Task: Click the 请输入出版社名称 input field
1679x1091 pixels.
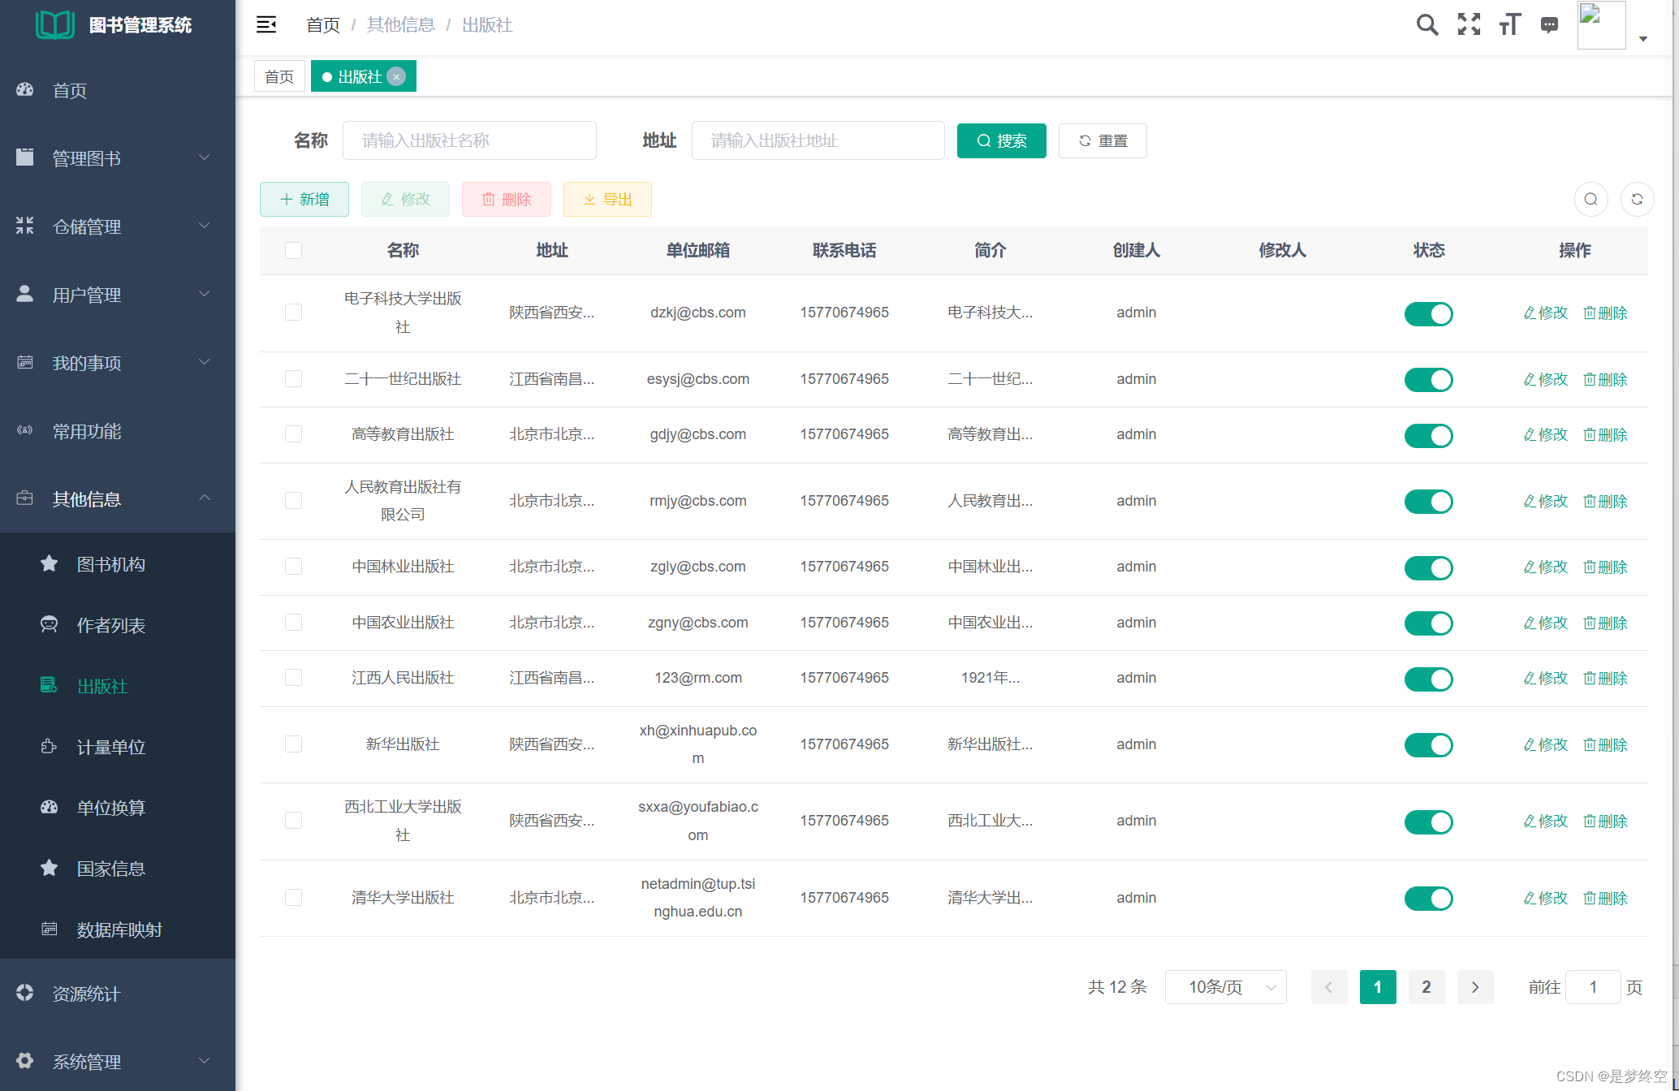Action: [x=469, y=141]
